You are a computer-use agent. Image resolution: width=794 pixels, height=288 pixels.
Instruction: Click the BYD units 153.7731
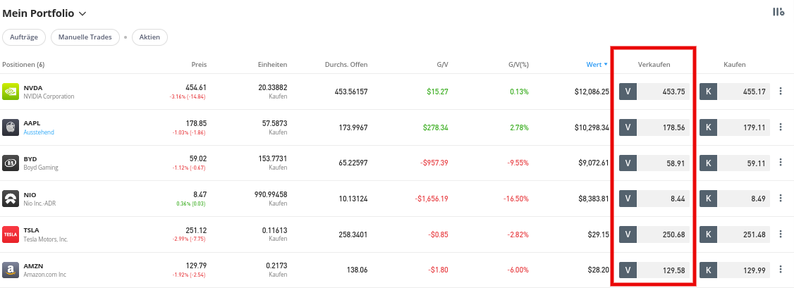pos(272,158)
